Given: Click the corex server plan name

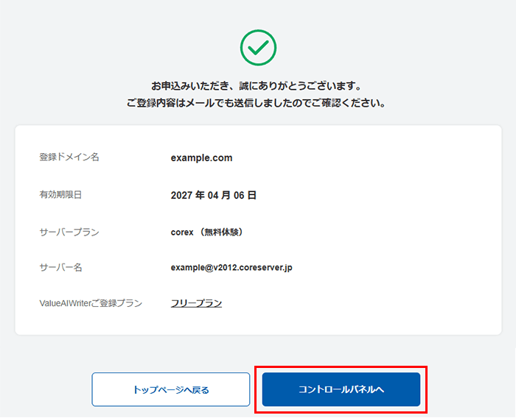Looking at the screenshot, I should tap(182, 232).
